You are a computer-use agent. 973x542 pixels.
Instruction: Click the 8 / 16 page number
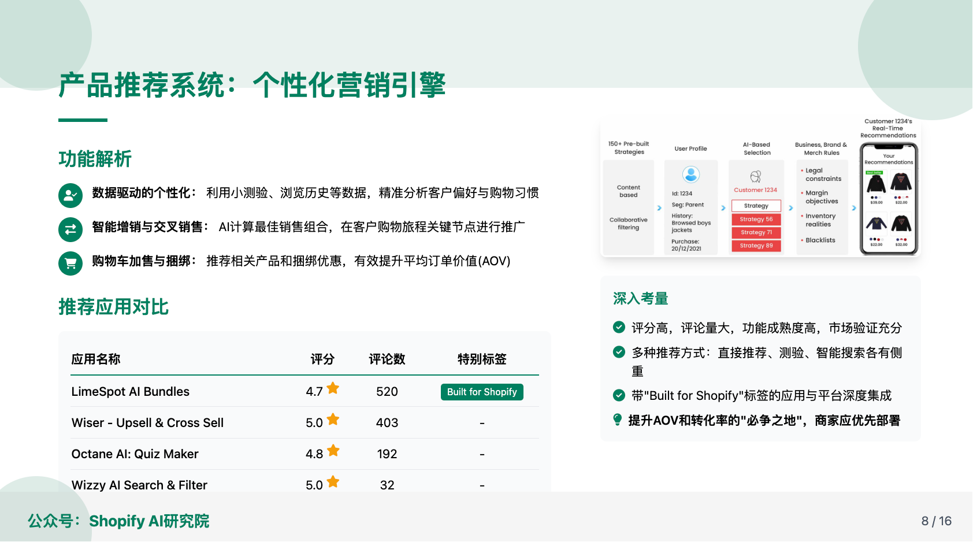[937, 521]
